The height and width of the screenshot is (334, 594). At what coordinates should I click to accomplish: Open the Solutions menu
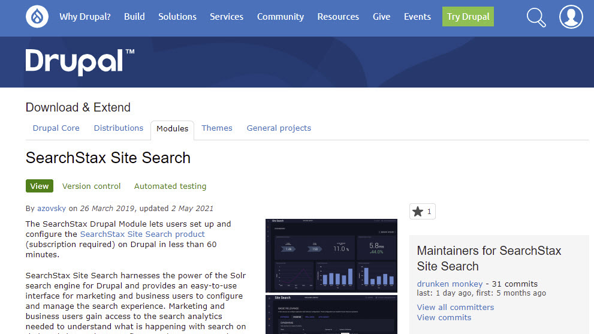[x=177, y=17]
